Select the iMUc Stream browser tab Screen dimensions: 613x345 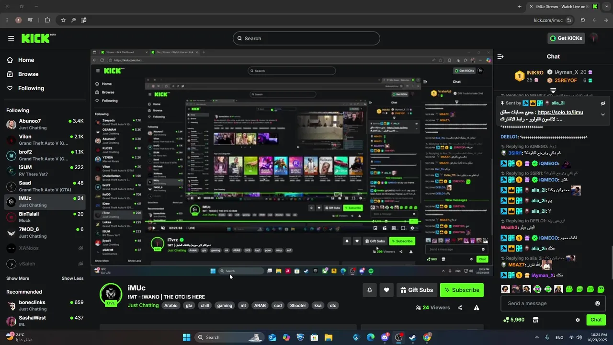tap(563, 6)
